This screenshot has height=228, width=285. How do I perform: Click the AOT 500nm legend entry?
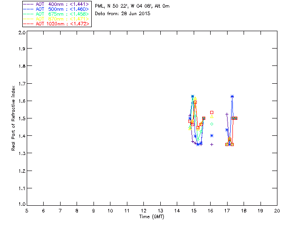[57, 9]
